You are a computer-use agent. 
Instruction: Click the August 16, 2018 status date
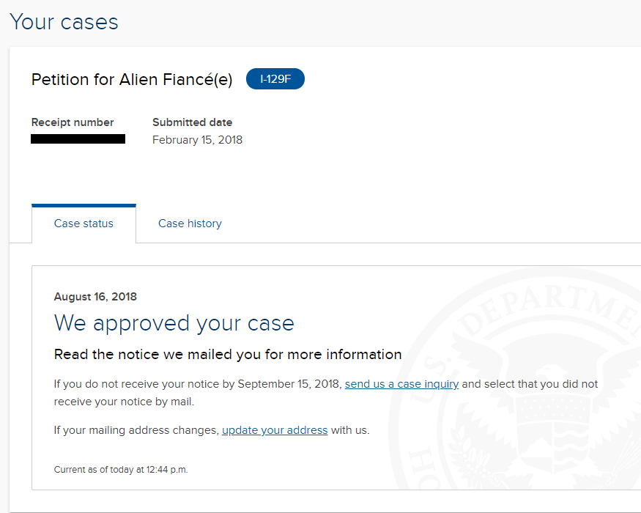95,297
